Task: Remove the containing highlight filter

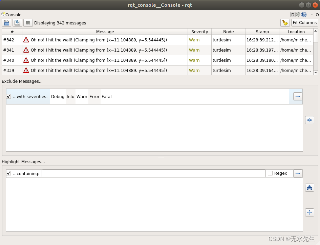Action: (x=298, y=173)
